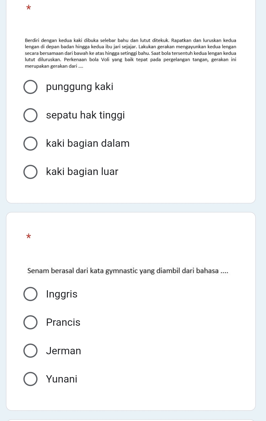Mark the 'kaki bagian luar' radio button
Screen dimensions: 266x421
click(x=30, y=172)
